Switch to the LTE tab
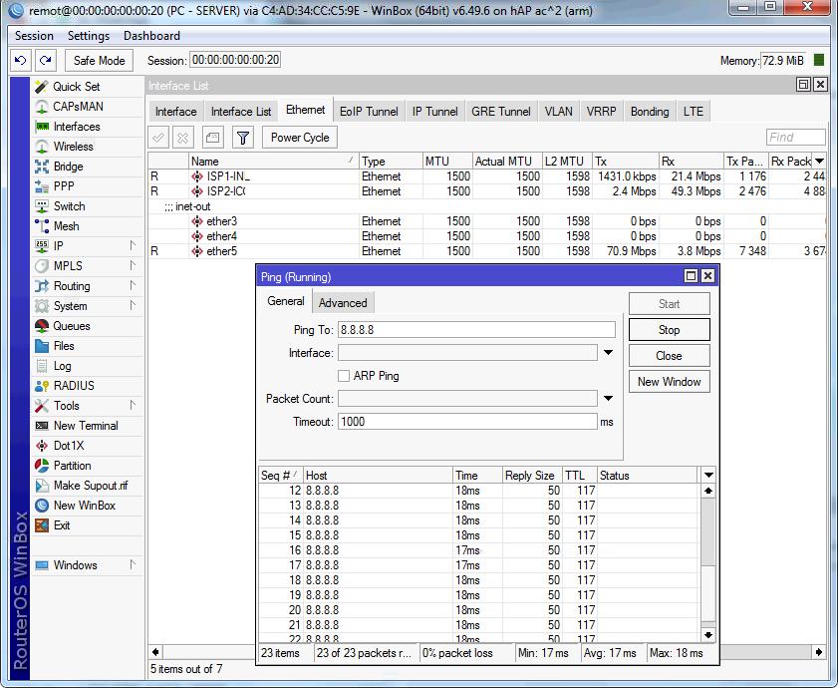 point(694,112)
